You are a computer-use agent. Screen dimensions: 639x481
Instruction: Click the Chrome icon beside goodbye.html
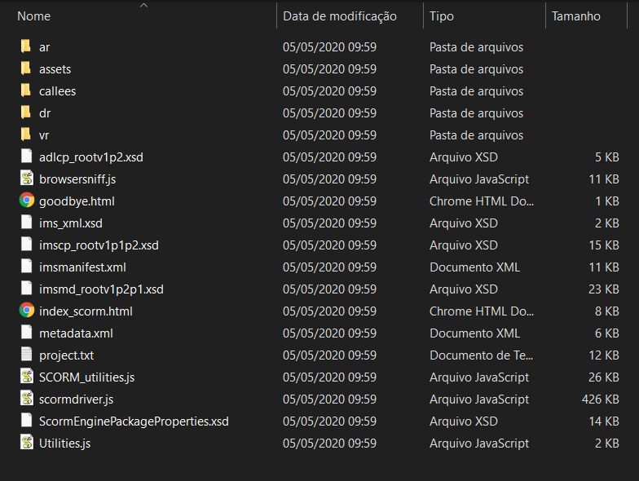click(27, 201)
